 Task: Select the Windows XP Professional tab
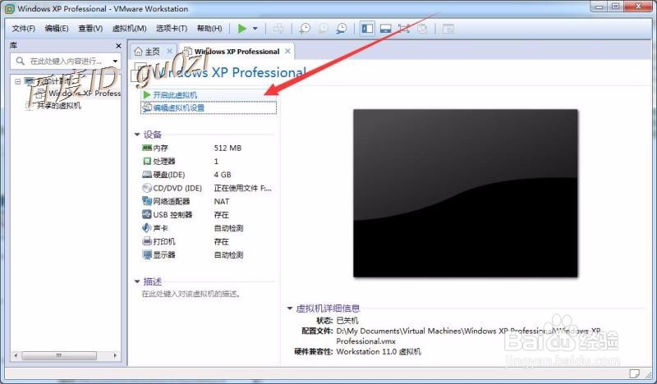point(237,52)
